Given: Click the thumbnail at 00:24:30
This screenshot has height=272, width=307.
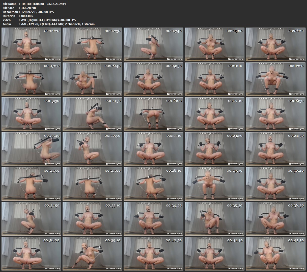Looking at the screenshot, I should (x=275, y=149).
